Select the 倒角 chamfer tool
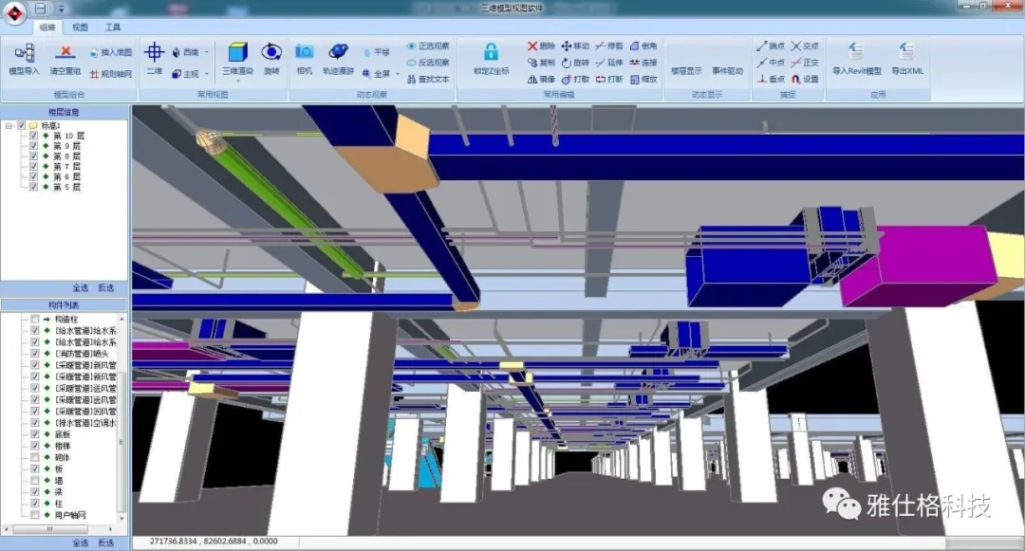This screenshot has width=1025, height=551. tap(643, 46)
